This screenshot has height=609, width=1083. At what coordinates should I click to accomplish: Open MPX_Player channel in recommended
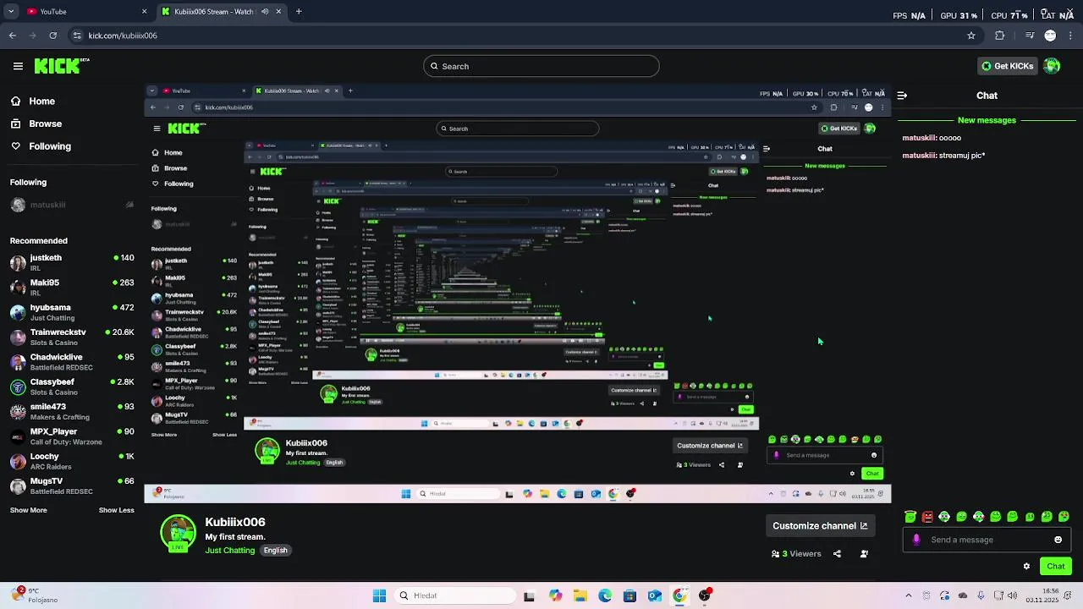click(72, 436)
